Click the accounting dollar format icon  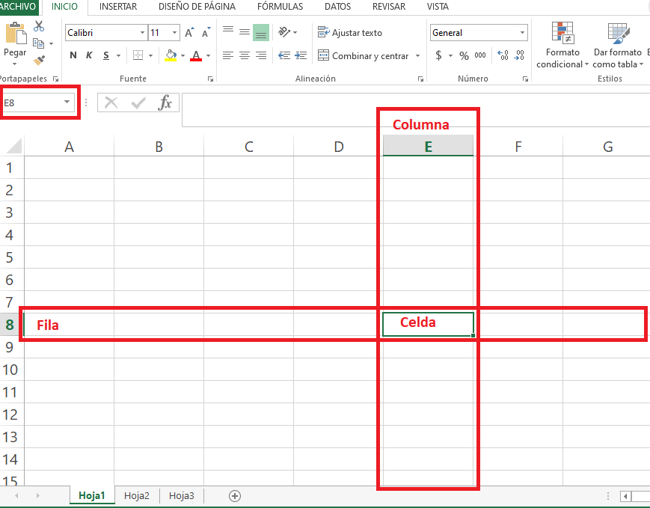tap(438, 55)
